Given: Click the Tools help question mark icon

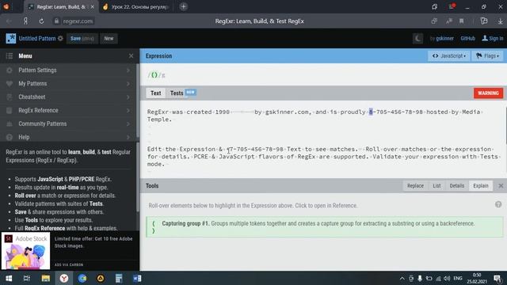Looking at the screenshot, I should (x=498, y=204).
